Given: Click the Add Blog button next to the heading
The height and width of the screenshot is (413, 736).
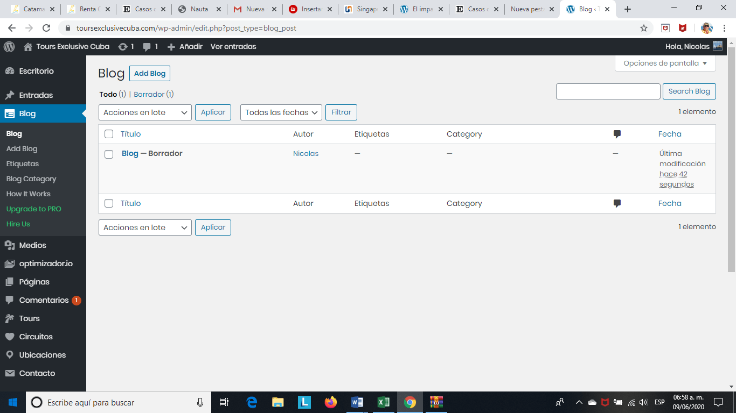Looking at the screenshot, I should [150, 74].
